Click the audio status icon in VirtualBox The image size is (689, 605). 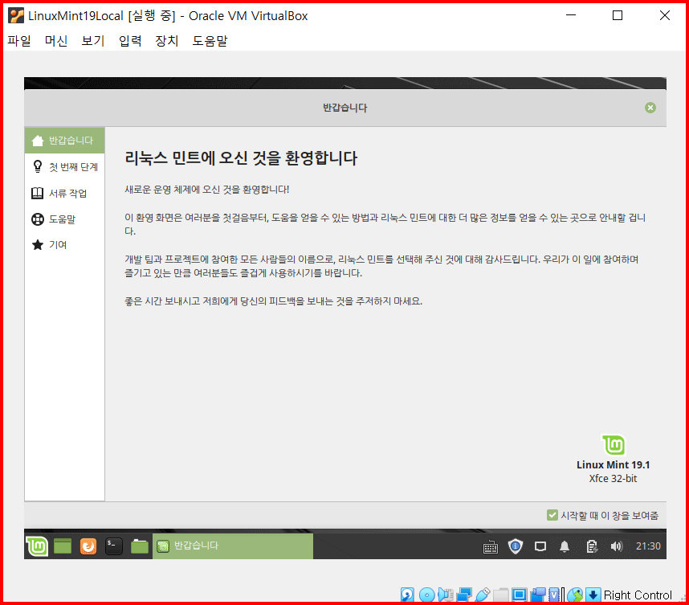(446, 595)
